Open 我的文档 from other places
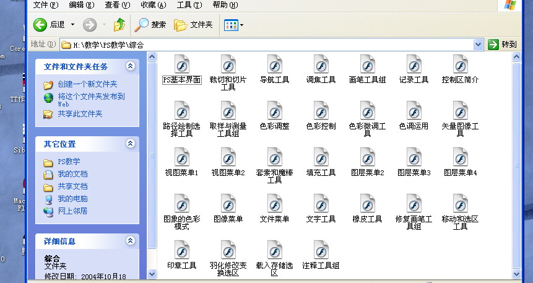The width and height of the screenshot is (533, 283). tap(72, 174)
